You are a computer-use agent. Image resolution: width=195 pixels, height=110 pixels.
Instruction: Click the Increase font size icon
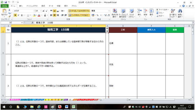click(44, 11)
